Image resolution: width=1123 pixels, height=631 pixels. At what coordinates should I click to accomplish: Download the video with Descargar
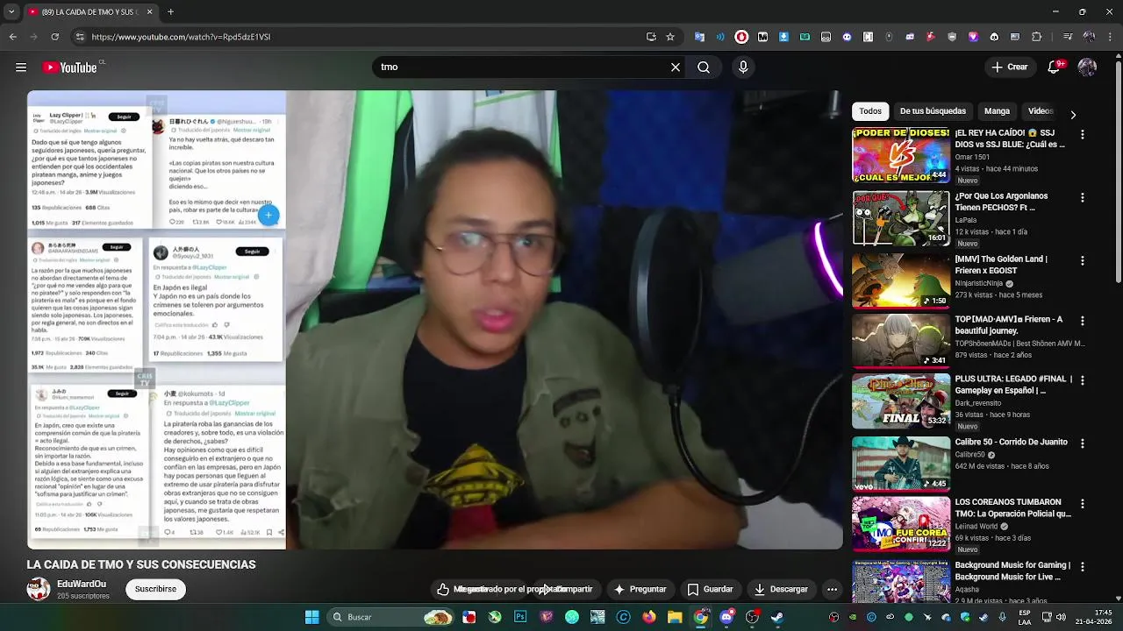tap(781, 590)
